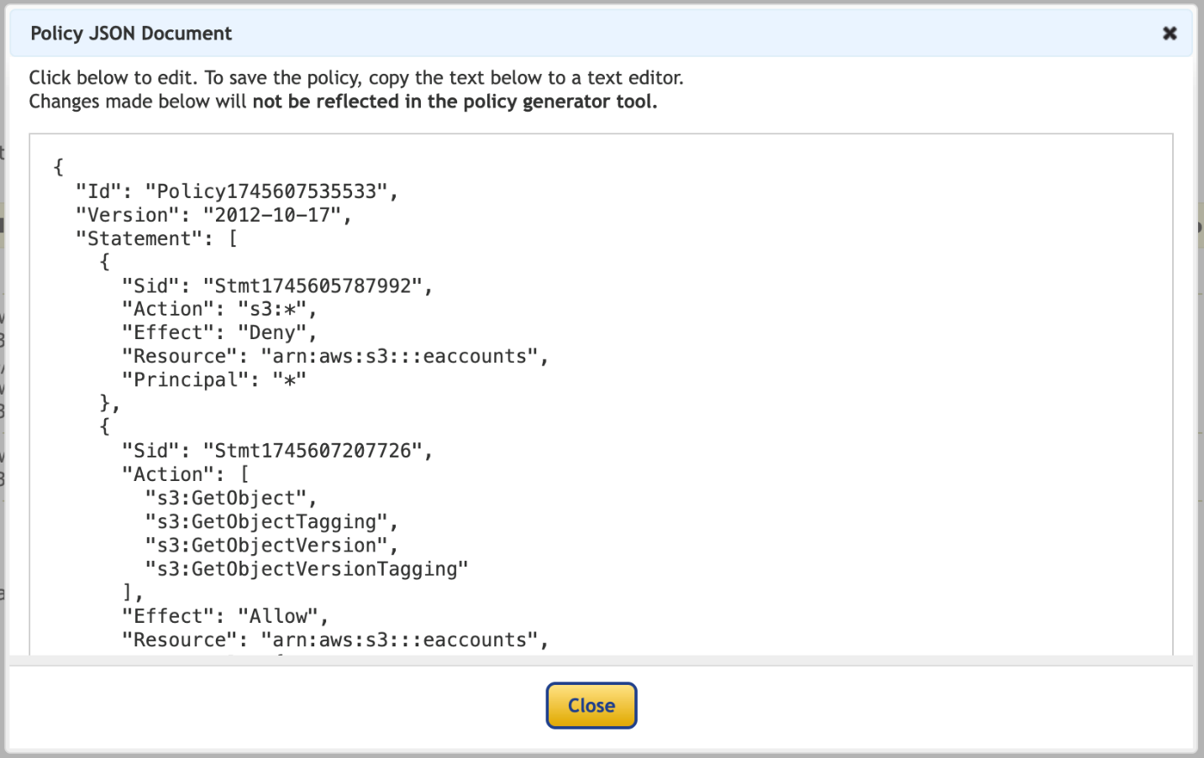Click the "Version": "2012-10-17" line
This screenshot has width=1204, height=758.
click(x=213, y=215)
